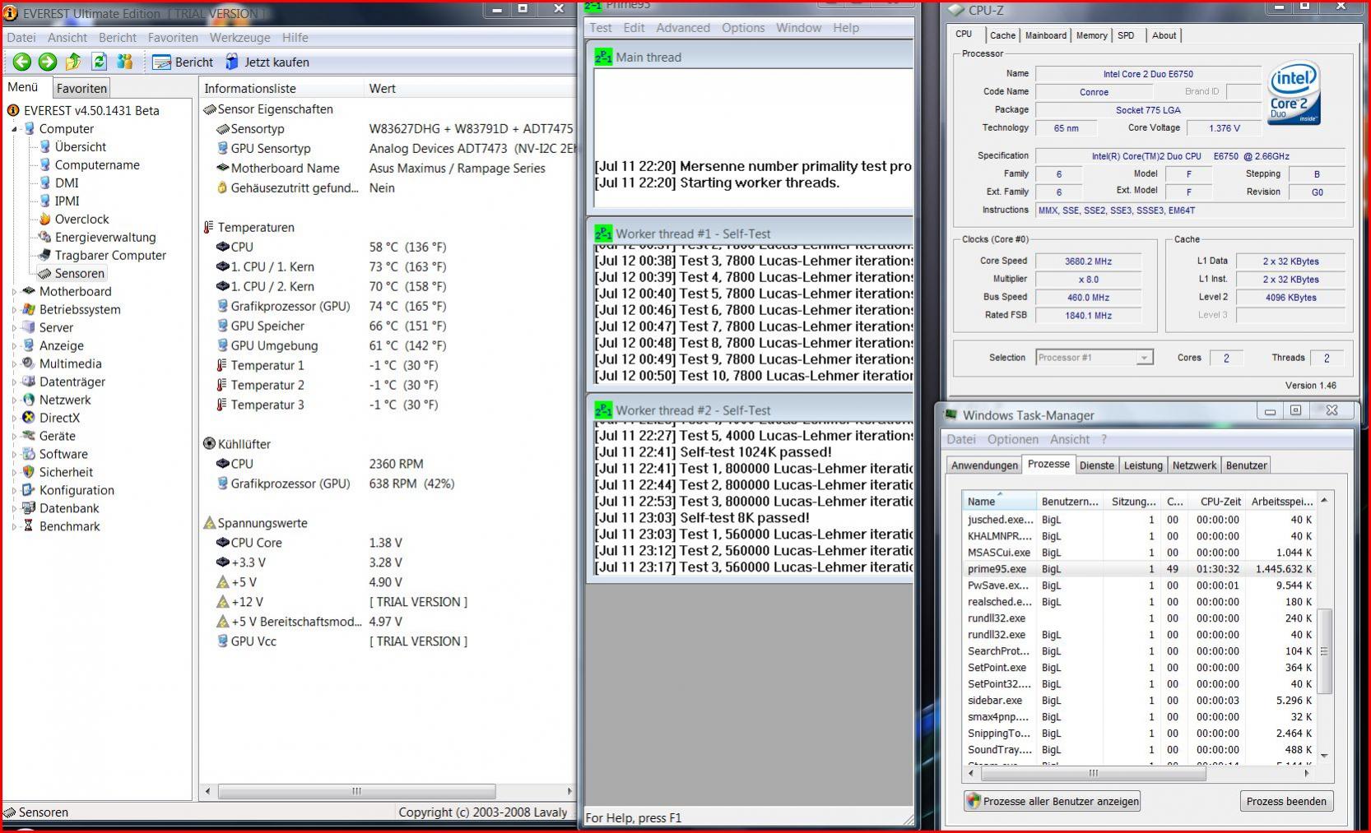Screen dimensions: 1371x833
Task: Select Tragbarer Computer in the tree
Action: (x=110, y=255)
